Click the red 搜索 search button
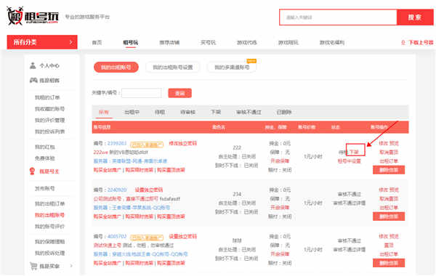 (x=415, y=17)
